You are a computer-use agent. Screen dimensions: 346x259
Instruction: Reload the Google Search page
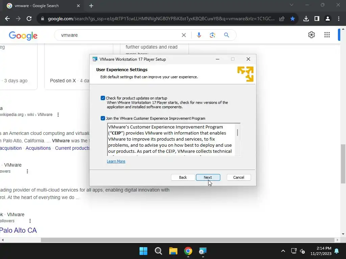coord(29,19)
